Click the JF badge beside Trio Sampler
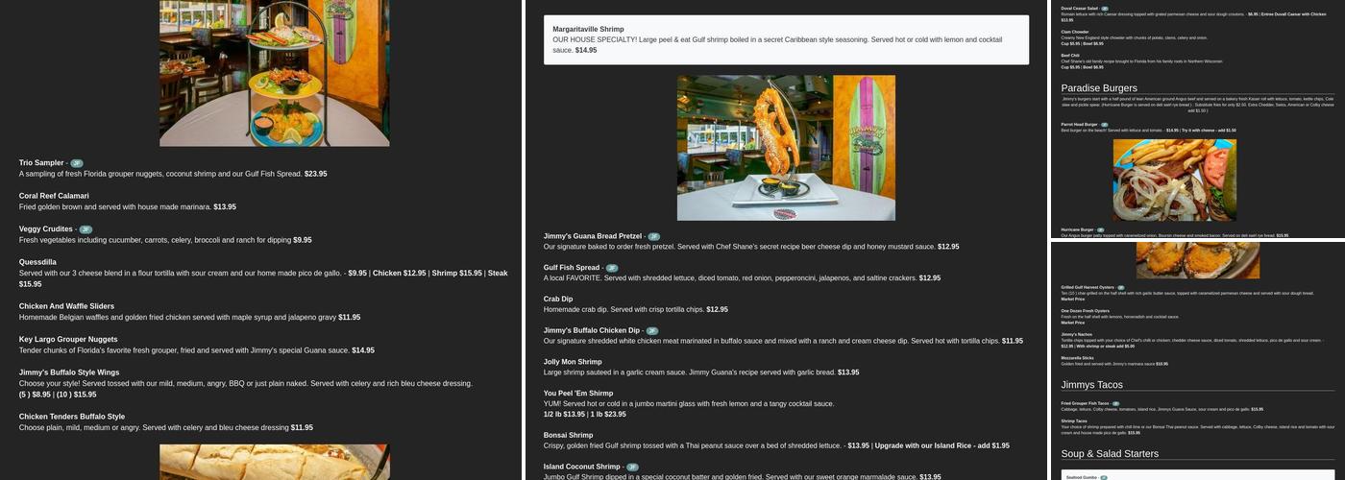The height and width of the screenshot is (480, 1345). tap(77, 163)
